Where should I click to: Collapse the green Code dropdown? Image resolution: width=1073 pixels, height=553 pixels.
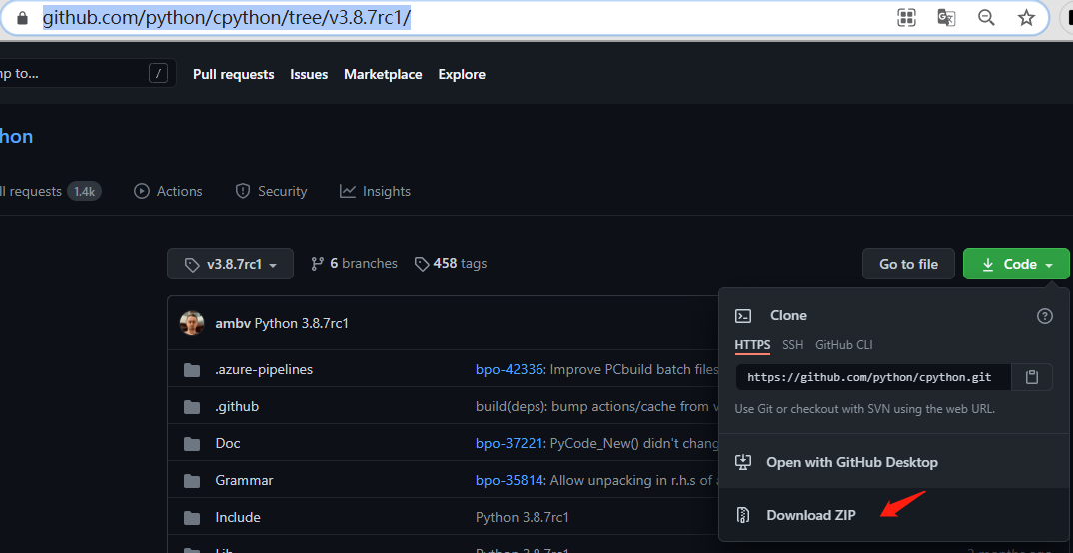coord(1016,264)
